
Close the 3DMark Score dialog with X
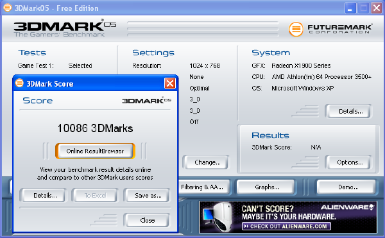tap(170, 83)
